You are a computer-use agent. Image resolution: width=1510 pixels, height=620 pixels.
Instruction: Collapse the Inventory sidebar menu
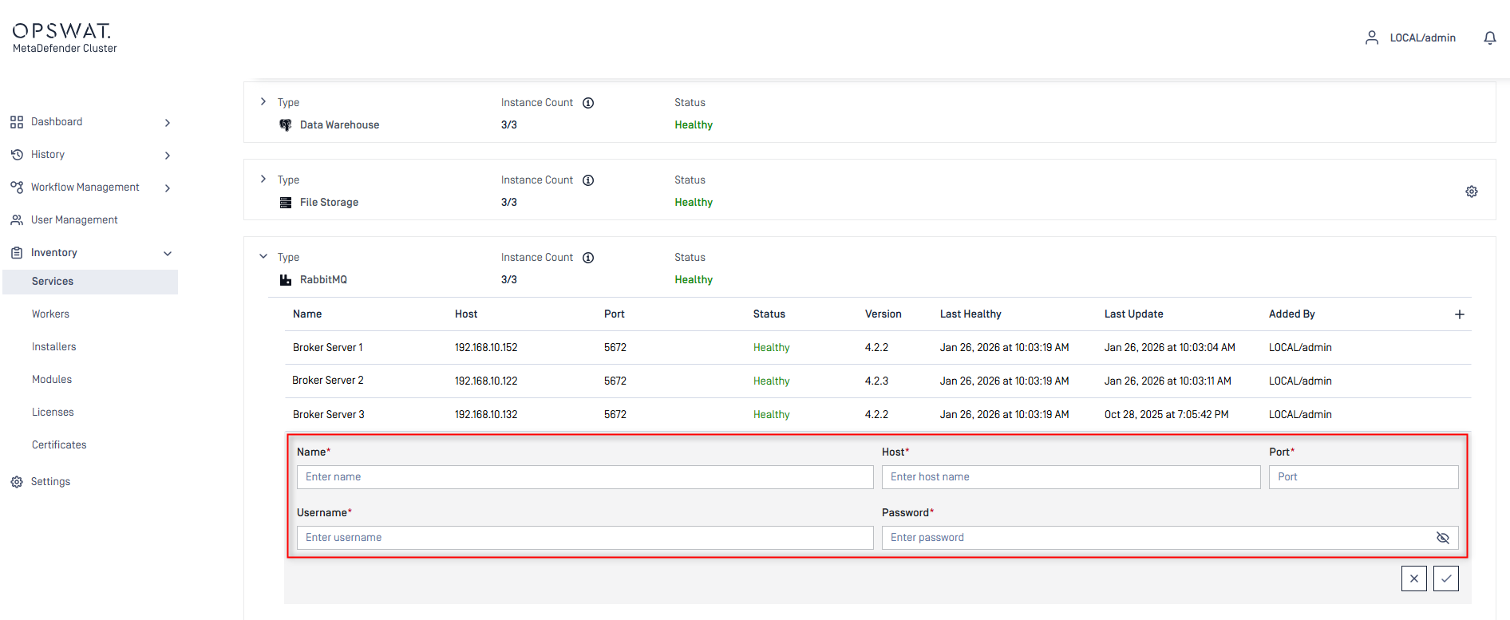point(168,254)
